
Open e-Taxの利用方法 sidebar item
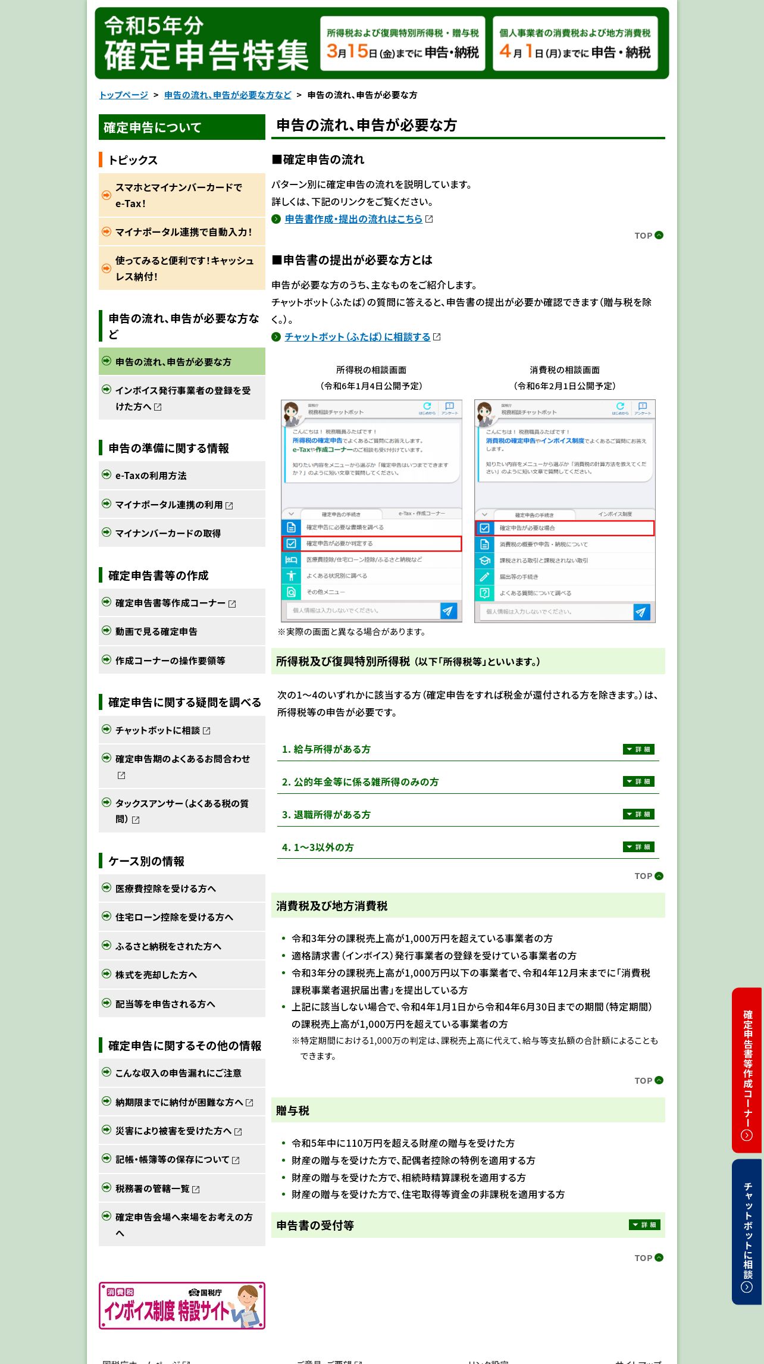click(x=182, y=475)
